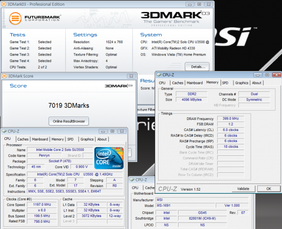The height and width of the screenshot is (229, 282).
Task: Select CPU tab in left CPU-Z window
Action: pyautogui.click(x=7, y=139)
